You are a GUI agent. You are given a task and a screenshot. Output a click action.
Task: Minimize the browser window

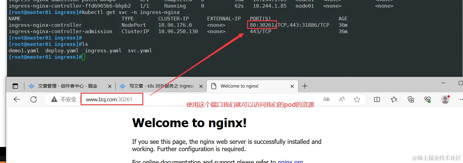(443, 83)
